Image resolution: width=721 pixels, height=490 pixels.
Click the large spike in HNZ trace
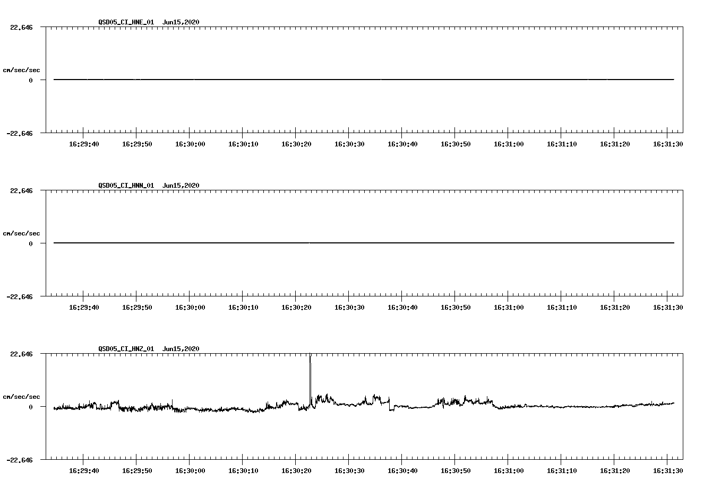310,379
